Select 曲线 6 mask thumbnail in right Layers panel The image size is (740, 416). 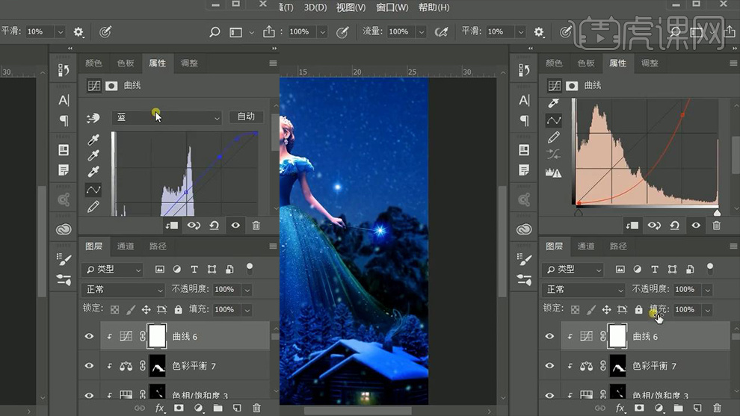pos(617,337)
